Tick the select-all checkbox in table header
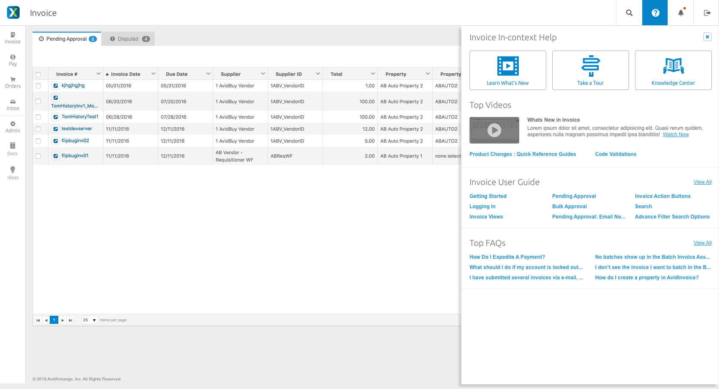Viewport: 719px width, 389px height. pos(38,75)
